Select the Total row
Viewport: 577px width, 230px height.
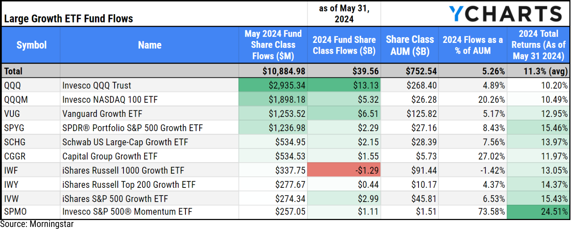coord(31,71)
